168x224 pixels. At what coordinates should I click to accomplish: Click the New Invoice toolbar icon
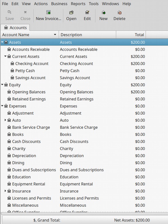49,12
